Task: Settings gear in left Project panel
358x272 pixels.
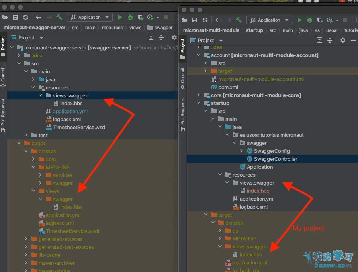Action: tap(174, 37)
